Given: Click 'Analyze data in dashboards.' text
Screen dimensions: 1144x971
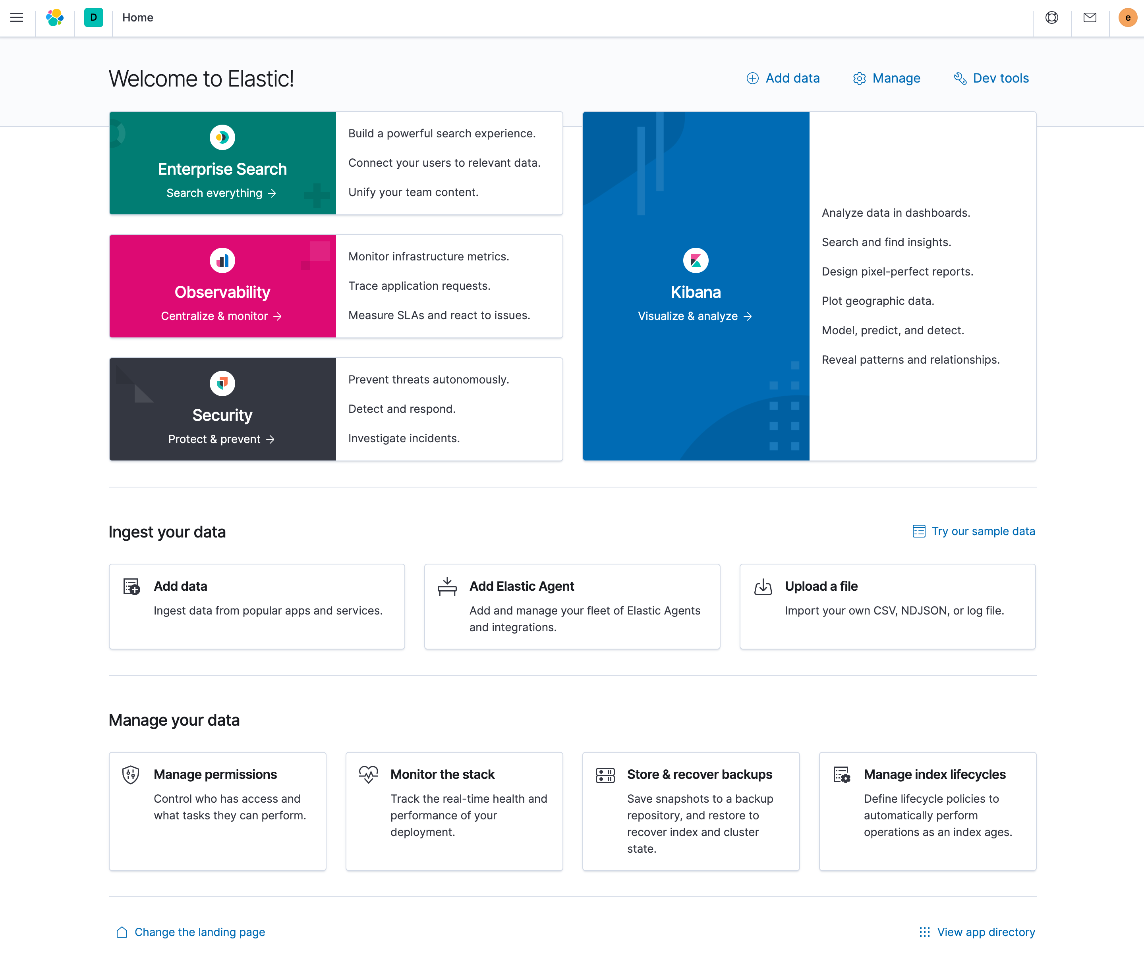Looking at the screenshot, I should (896, 213).
